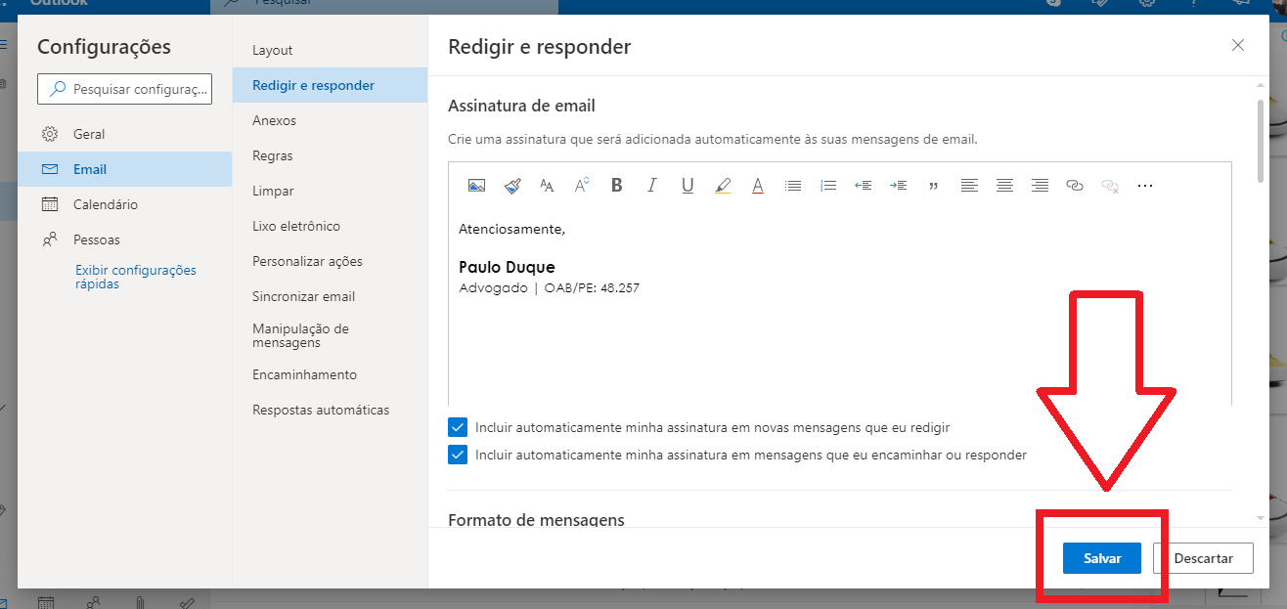Select the Format Painter icon

coord(511,185)
